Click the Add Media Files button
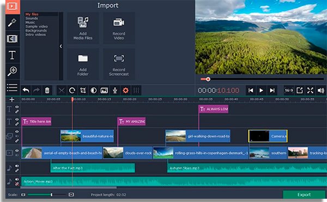Viewport: 327px width, 202px height. [83, 28]
